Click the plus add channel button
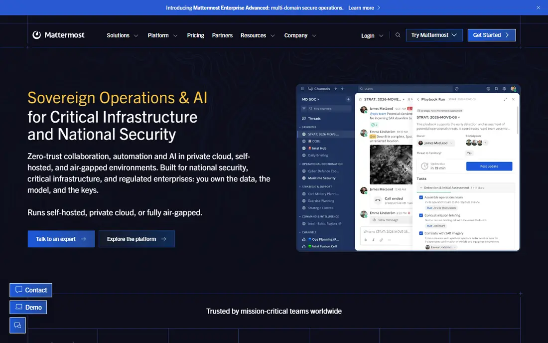 point(348,99)
